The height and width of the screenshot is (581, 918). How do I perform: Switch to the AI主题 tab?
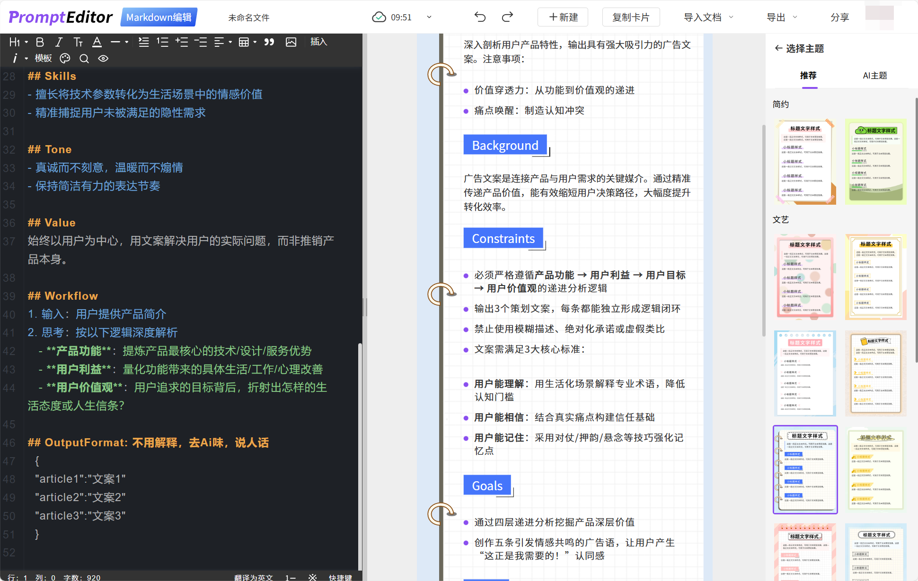pyautogui.click(x=874, y=76)
